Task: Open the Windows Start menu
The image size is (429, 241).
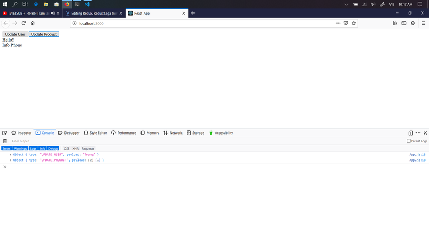Action: [x=5, y=4]
